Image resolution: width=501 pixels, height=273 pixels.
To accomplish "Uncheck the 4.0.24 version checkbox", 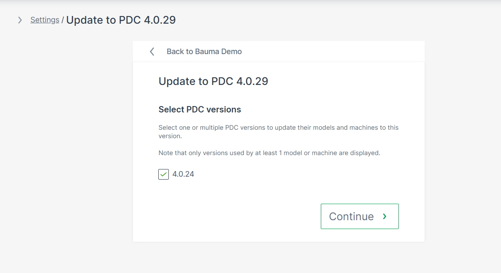I will tap(163, 174).
